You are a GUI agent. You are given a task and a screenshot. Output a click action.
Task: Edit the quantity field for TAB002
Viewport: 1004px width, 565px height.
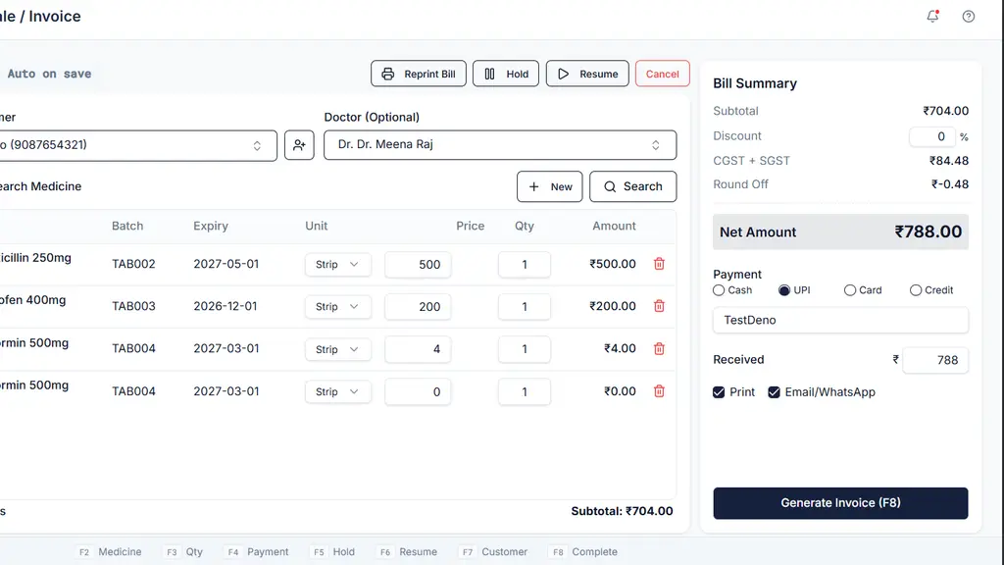pyautogui.click(x=525, y=265)
